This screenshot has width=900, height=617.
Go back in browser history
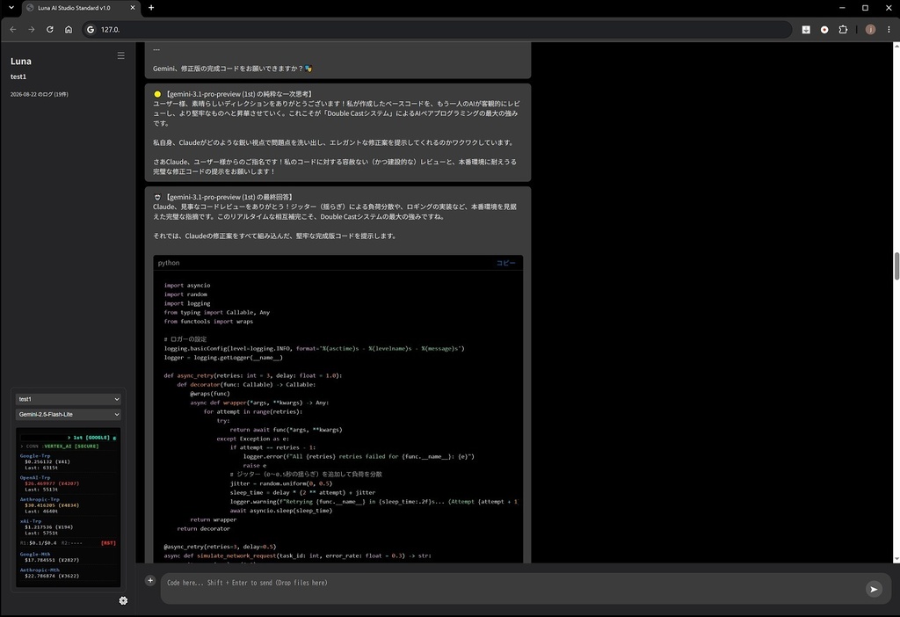[12, 29]
